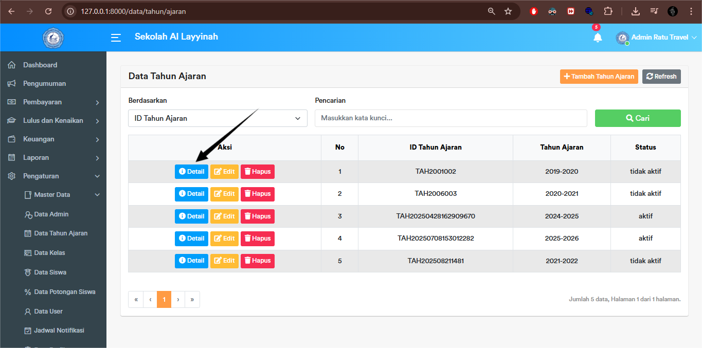Edit the 2020-2021 tahun ajaran row
Viewport: 702px width, 348px height.
tap(224, 194)
